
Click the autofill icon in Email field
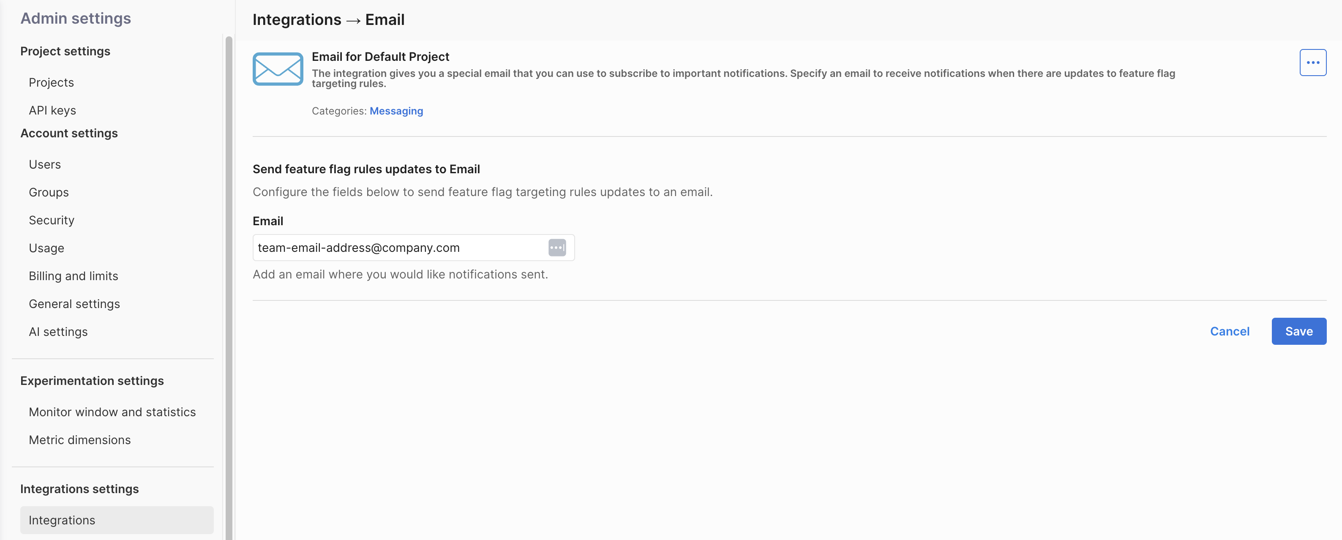tap(557, 247)
